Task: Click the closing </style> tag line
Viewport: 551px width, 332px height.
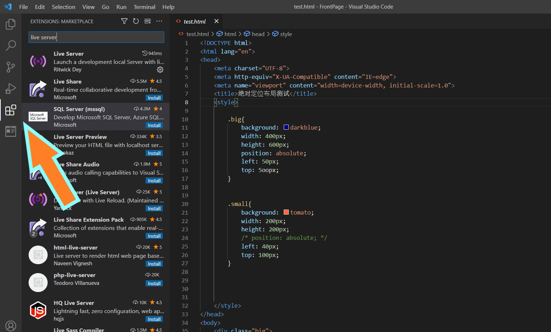Action: pos(228,306)
